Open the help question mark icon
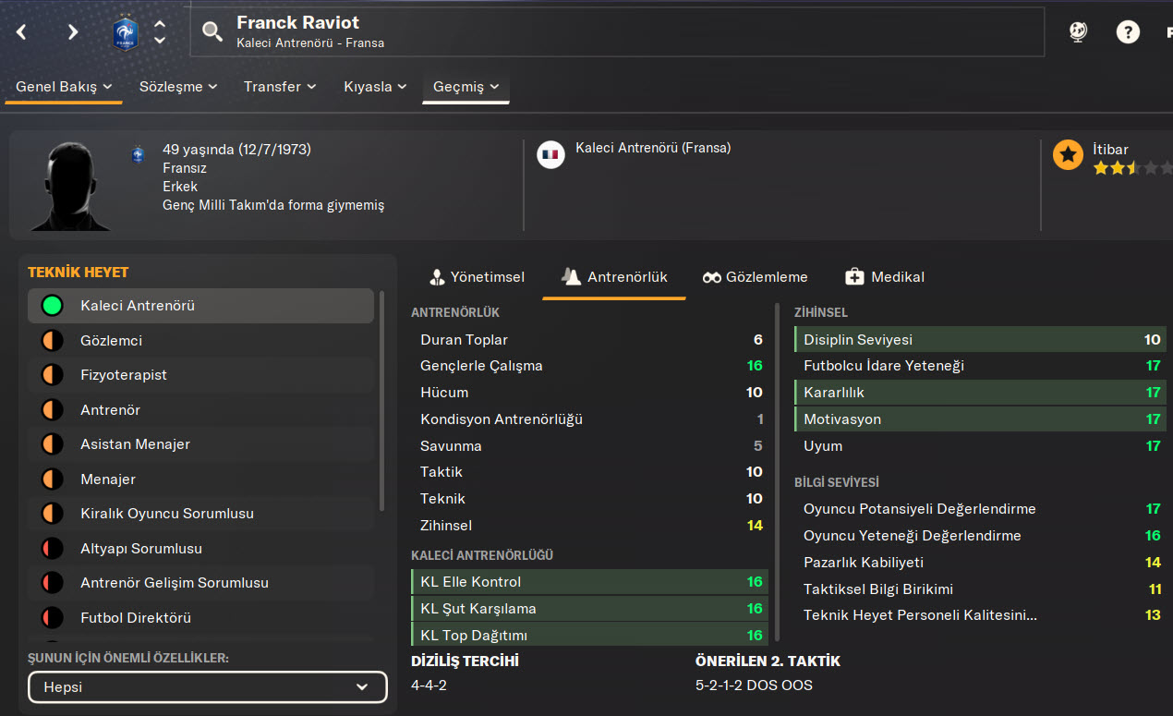 (1128, 32)
